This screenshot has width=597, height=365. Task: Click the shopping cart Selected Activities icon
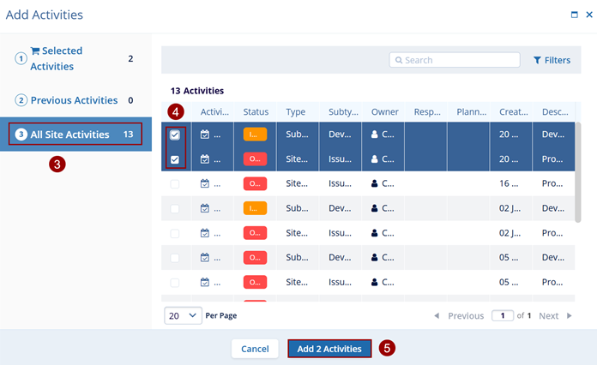pyautogui.click(x=35, y=51)
